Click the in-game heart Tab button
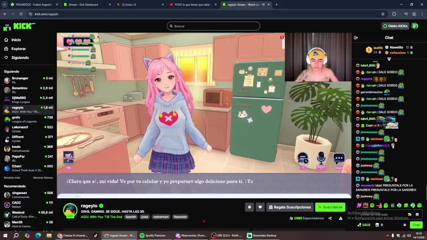Image resolution: width=427 pixels, height=240 pixels. (68, 158)
